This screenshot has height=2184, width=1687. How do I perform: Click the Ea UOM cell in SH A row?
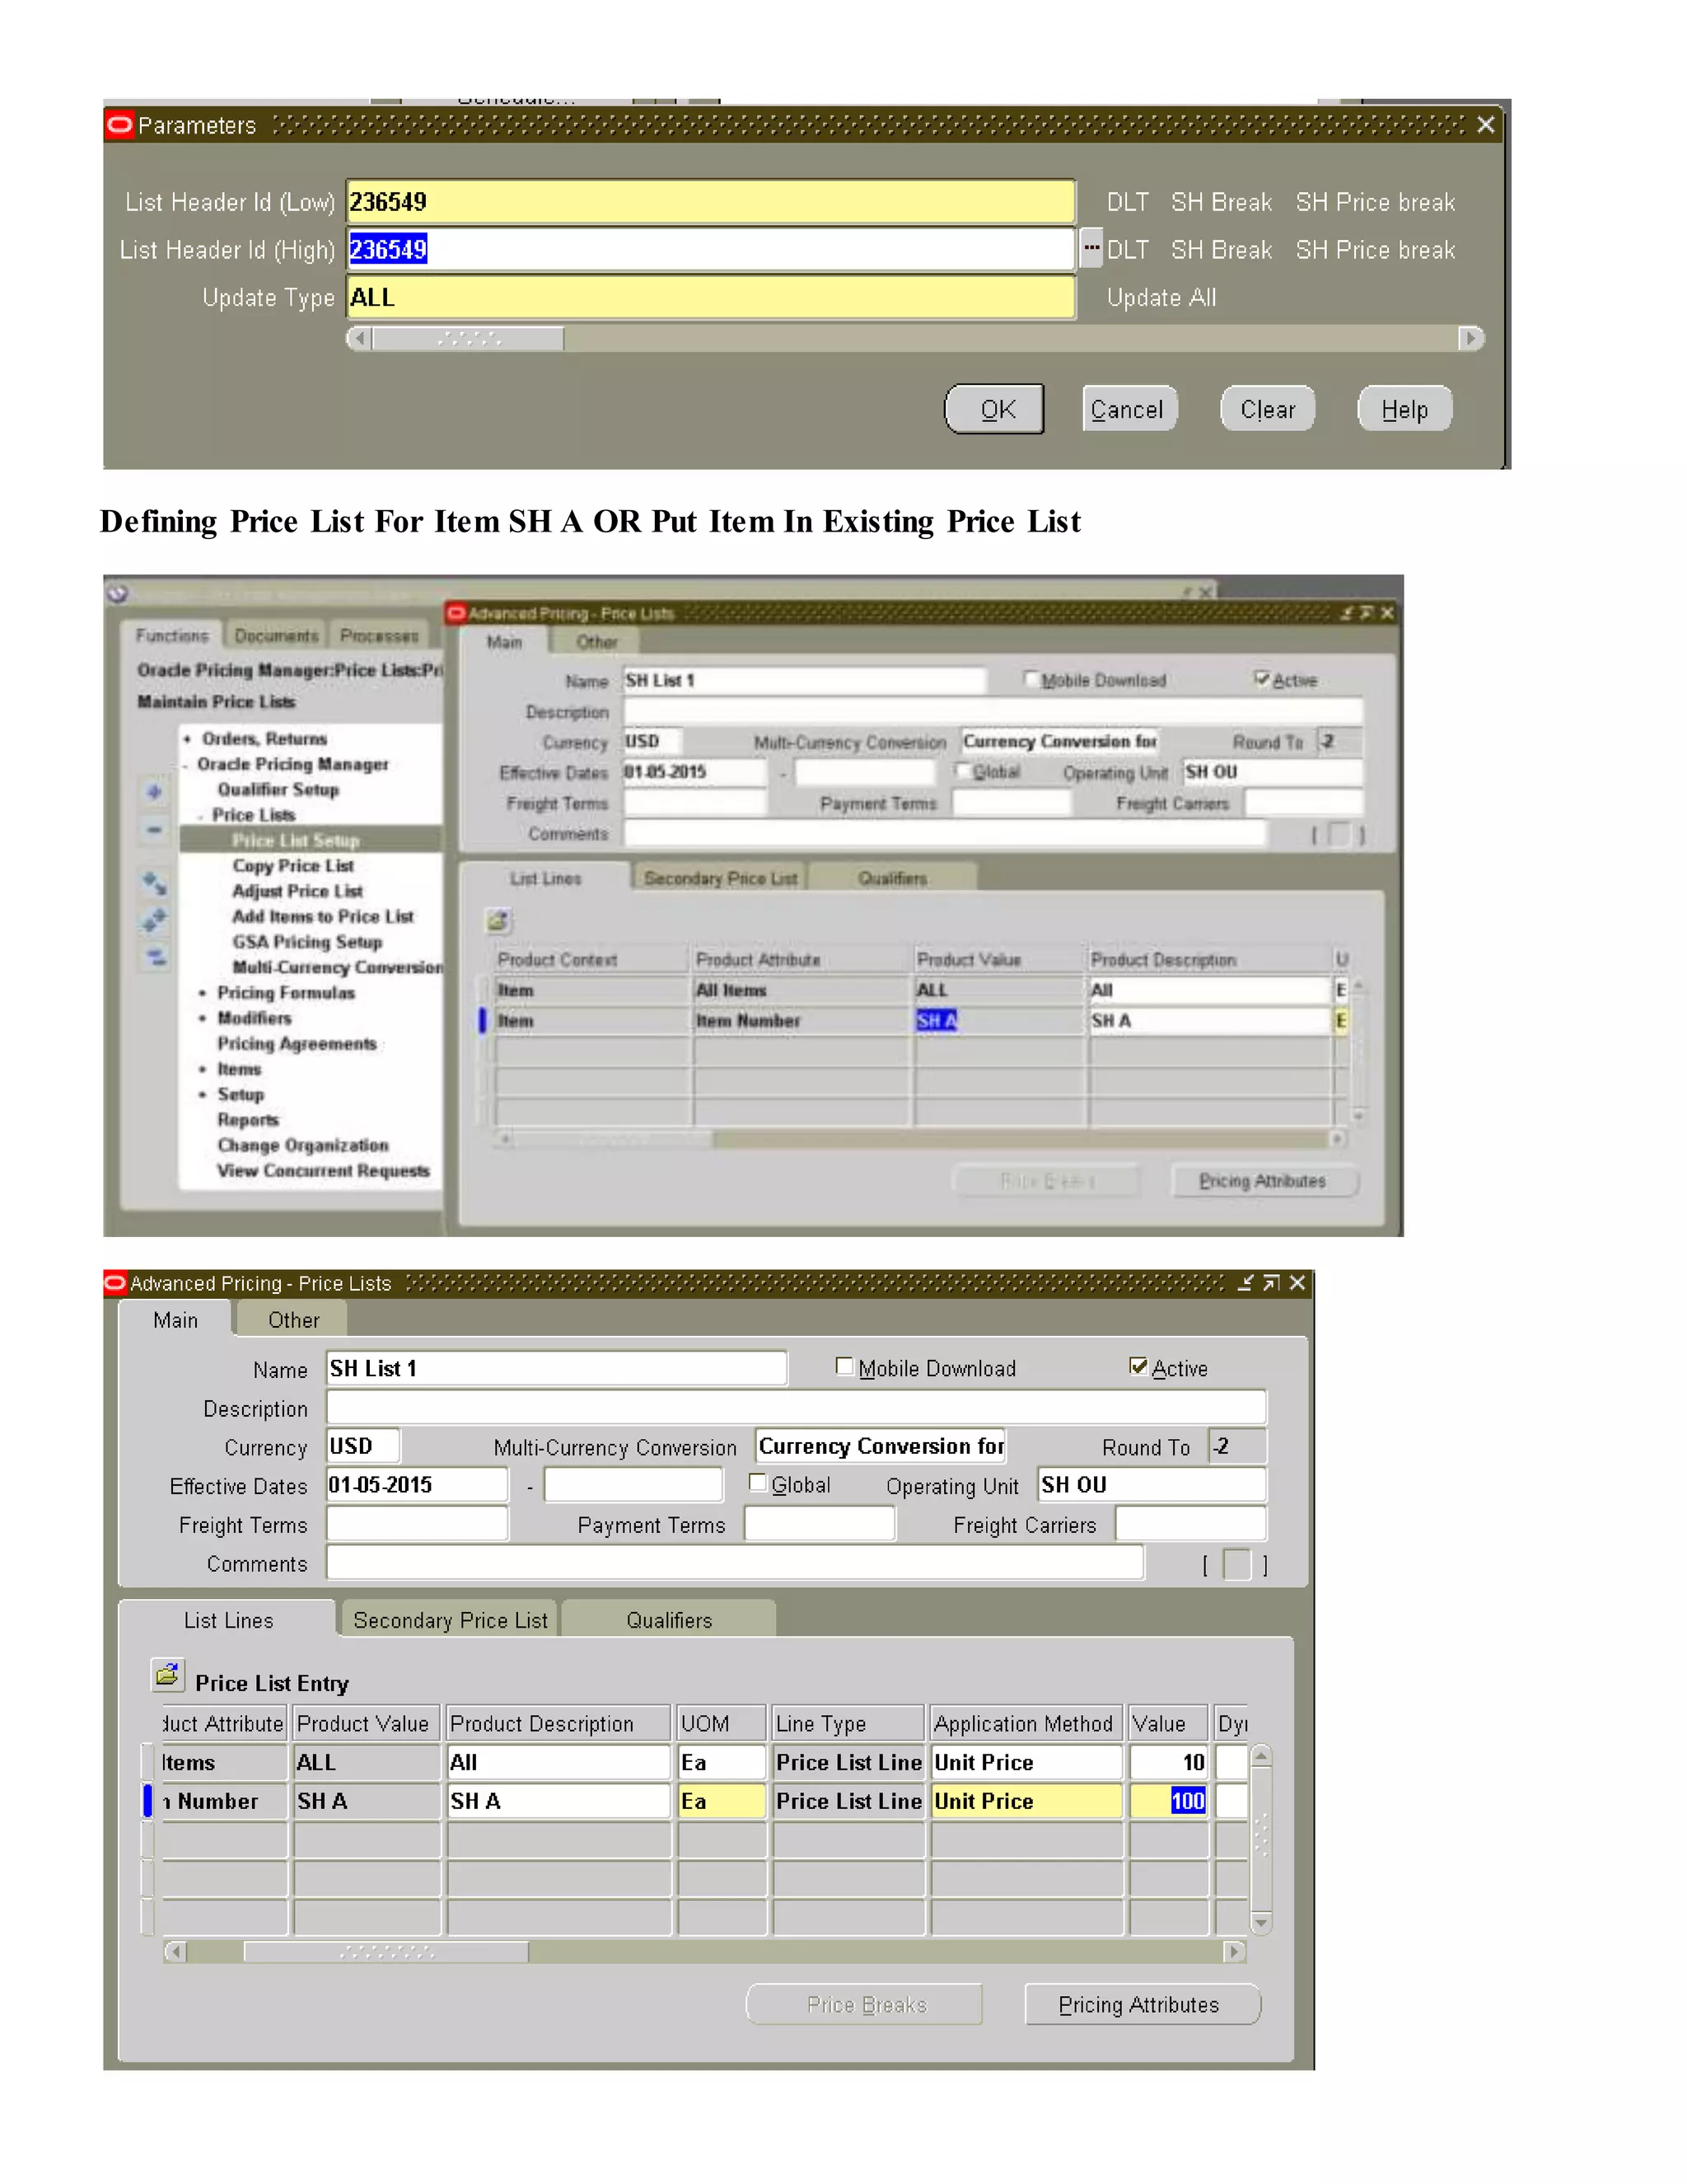[721, 1801]
